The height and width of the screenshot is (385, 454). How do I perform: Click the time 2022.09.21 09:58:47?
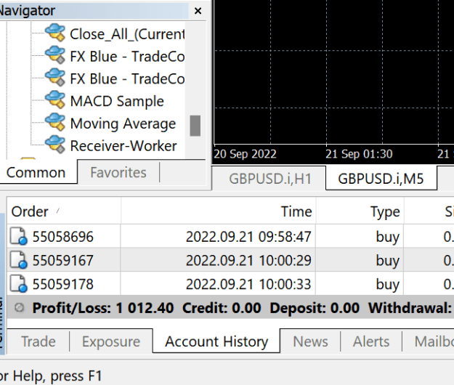point(248,237)
